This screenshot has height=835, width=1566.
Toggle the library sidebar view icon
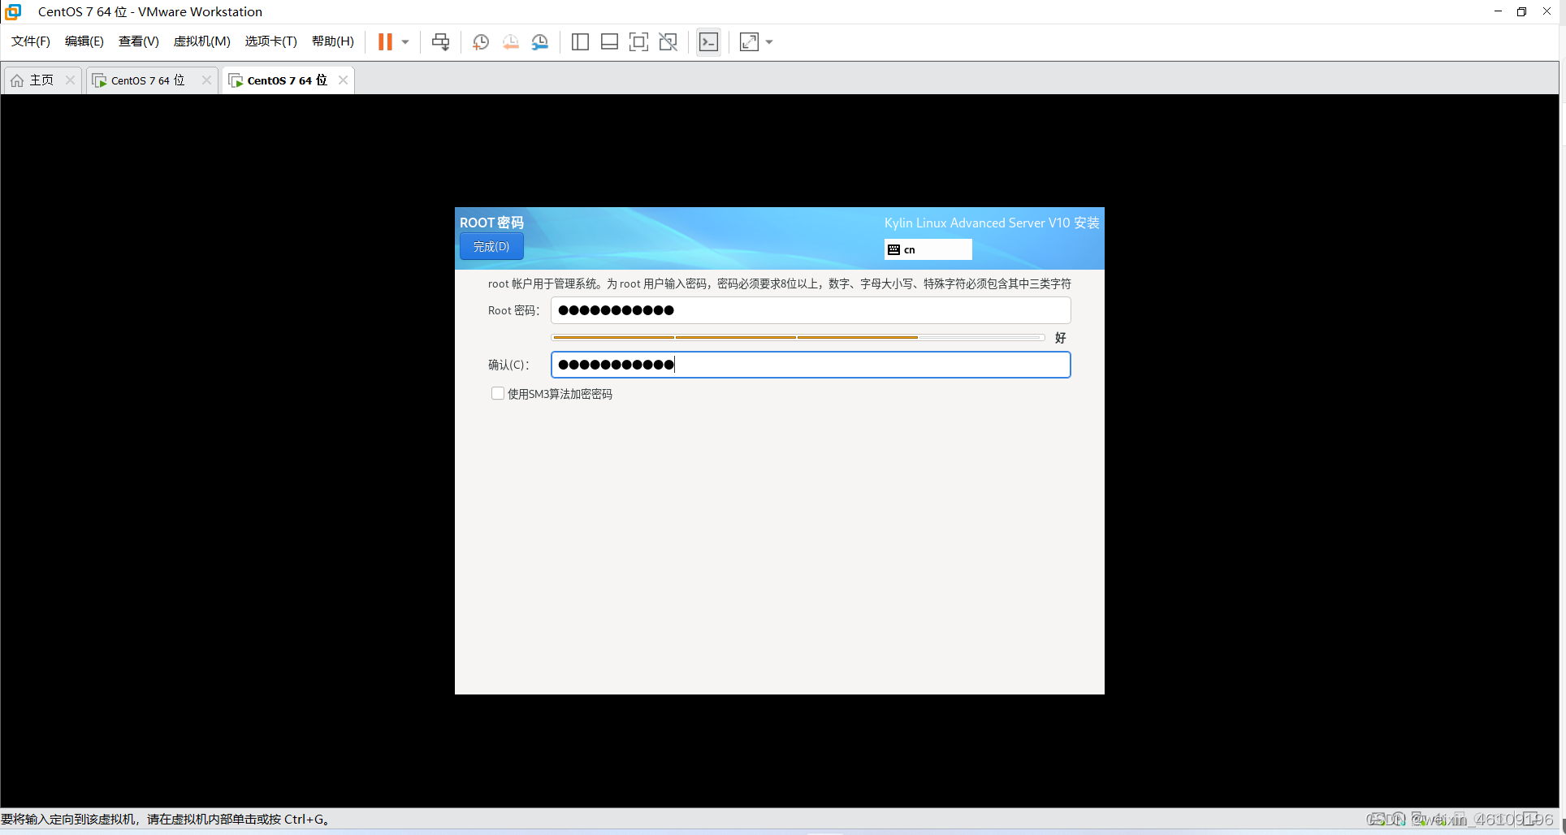coord(580,41)
